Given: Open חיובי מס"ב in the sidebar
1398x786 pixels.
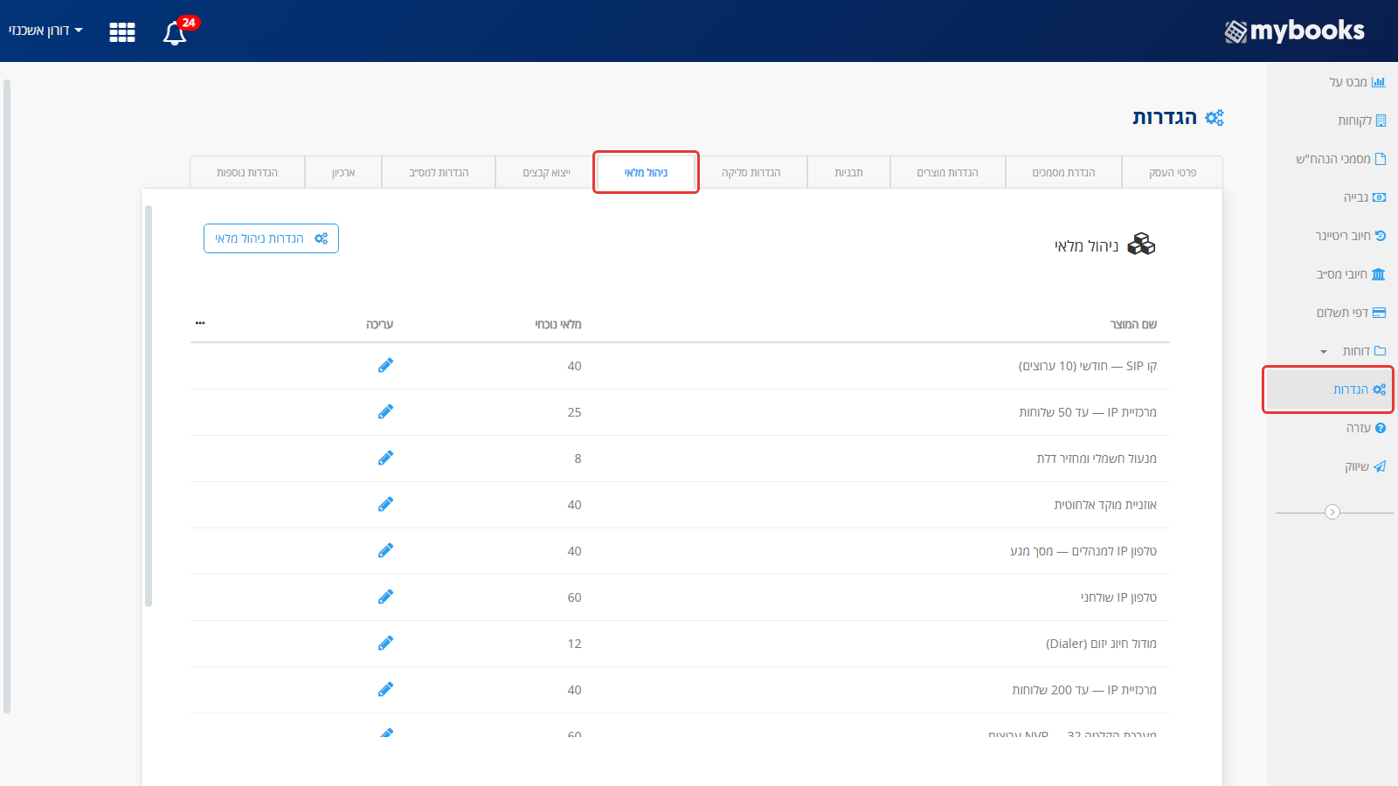Looking at the screenshot, I should tap(1351, 274).
